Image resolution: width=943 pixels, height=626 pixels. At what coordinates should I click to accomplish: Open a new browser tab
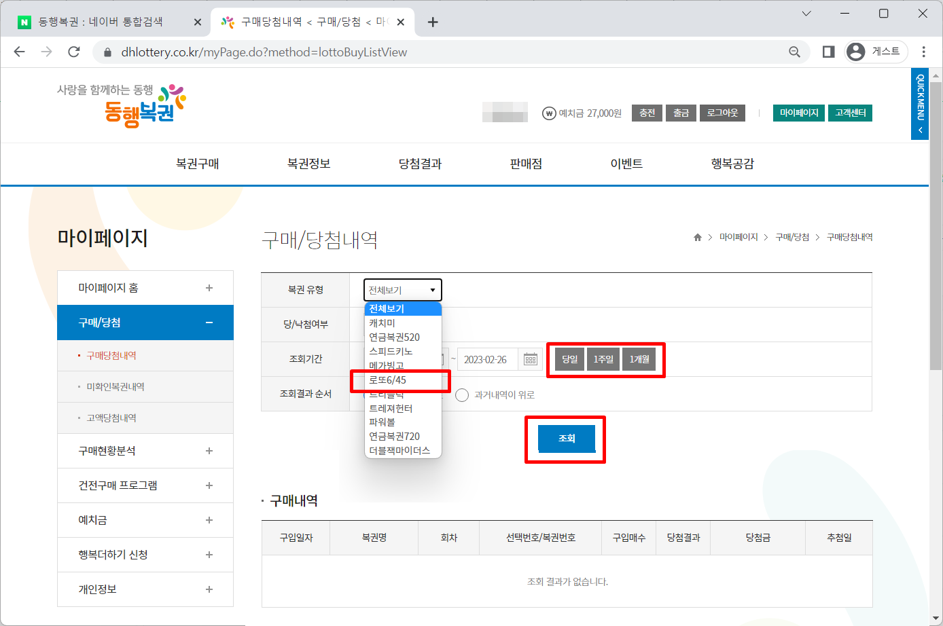(x=433, y=22)
